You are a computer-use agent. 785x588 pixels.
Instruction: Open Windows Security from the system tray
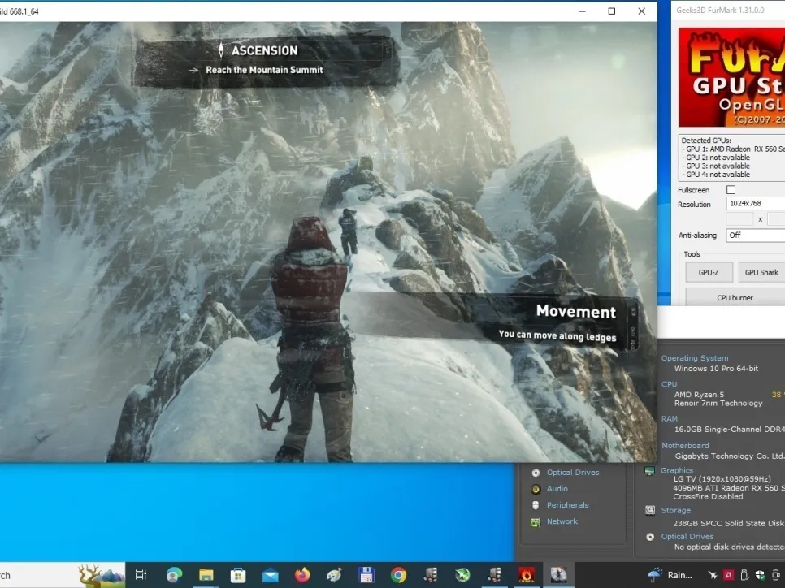pyautogui.click(x=760, y=576)
